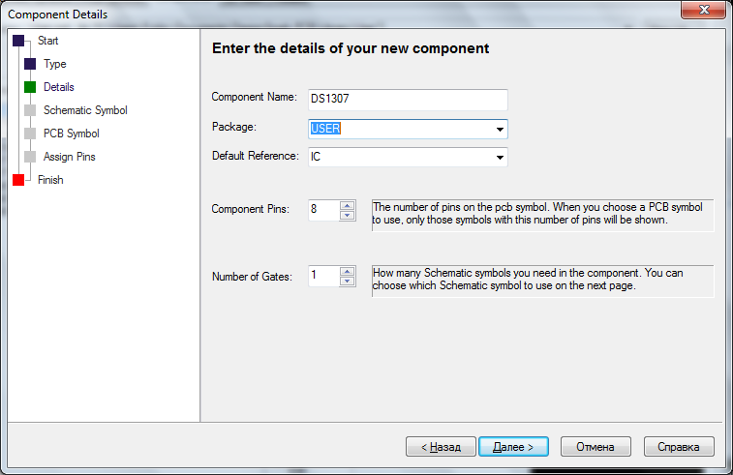Decrease the Number of Gates value
This screenshot has width=733, height=475.
348,282
